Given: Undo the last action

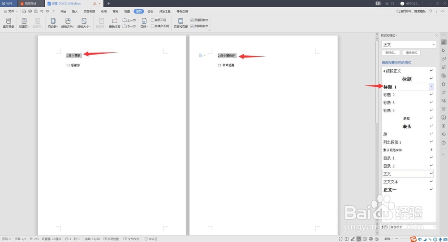Looking at the screenshot, I should click(42, 12).
